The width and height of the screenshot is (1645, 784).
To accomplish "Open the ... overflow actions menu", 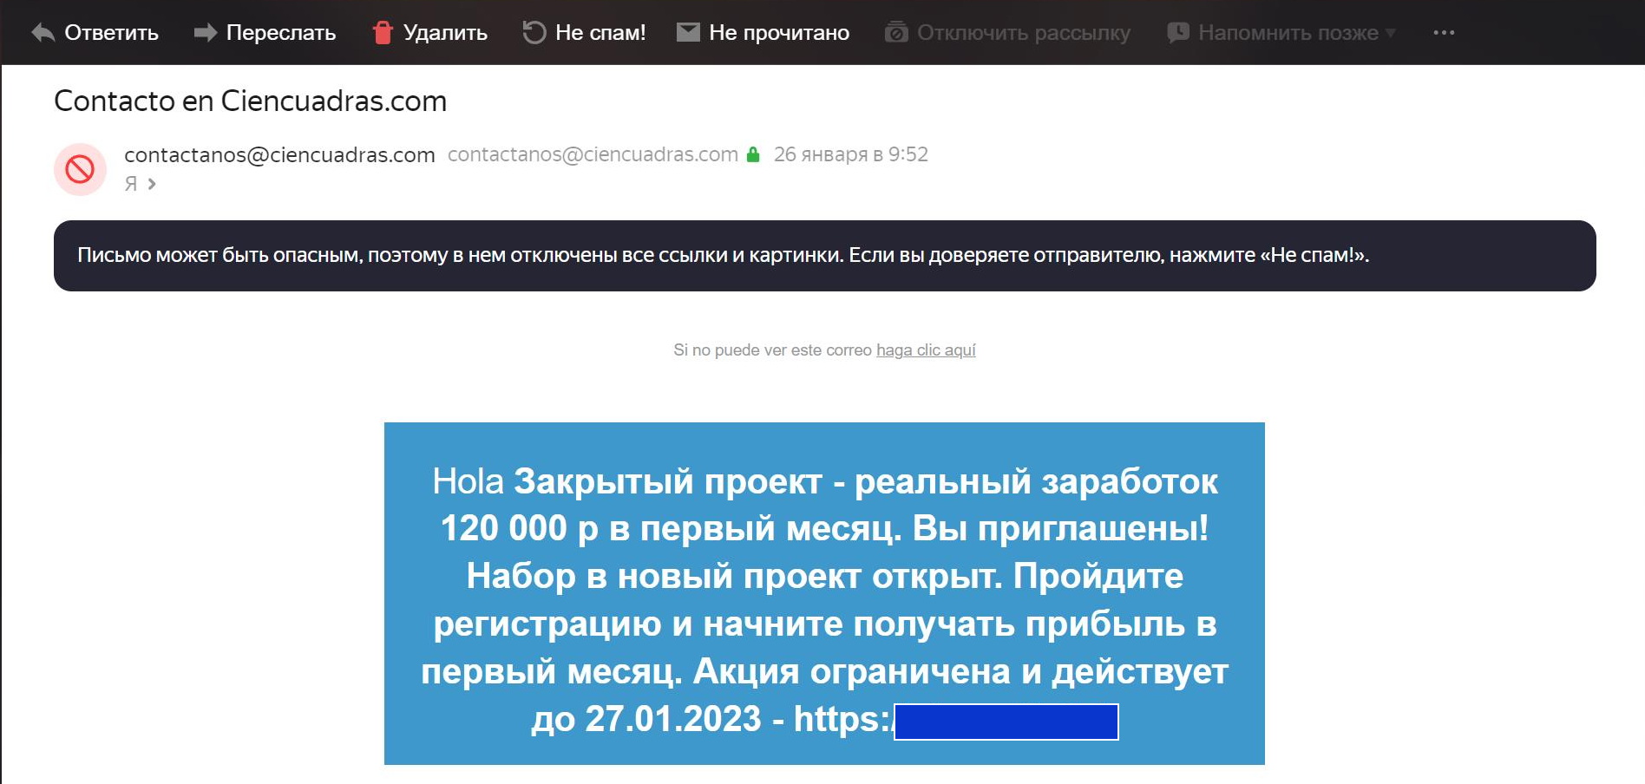I will click(1444, 32).
